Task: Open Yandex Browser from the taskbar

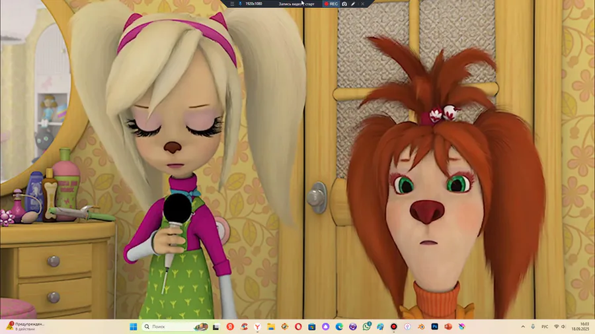Action: 257,327
